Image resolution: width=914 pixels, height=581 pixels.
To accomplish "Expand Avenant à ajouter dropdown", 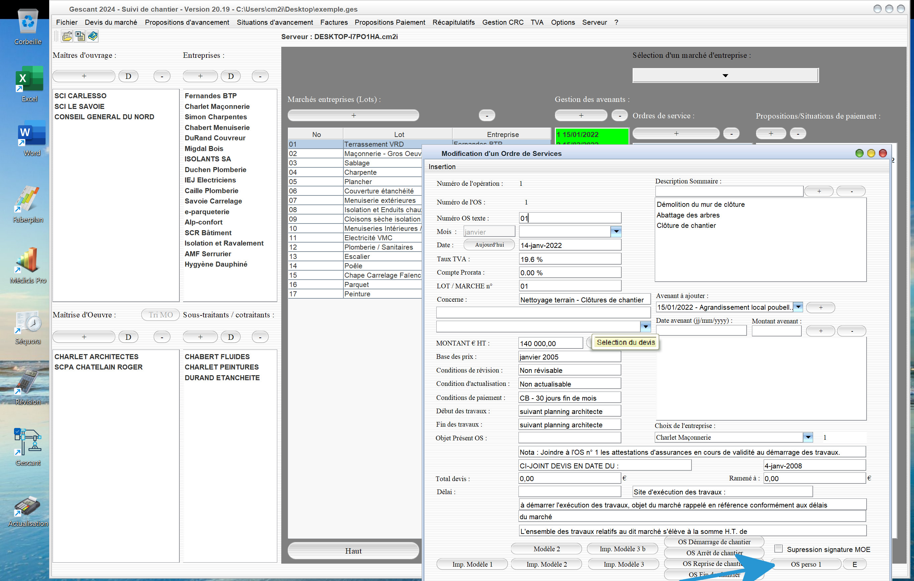I will [798, 307].
